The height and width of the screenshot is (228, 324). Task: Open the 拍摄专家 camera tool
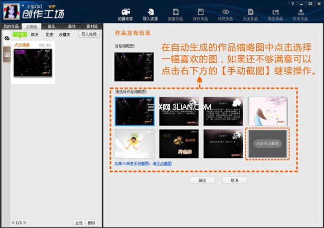[x=126, y=14]
